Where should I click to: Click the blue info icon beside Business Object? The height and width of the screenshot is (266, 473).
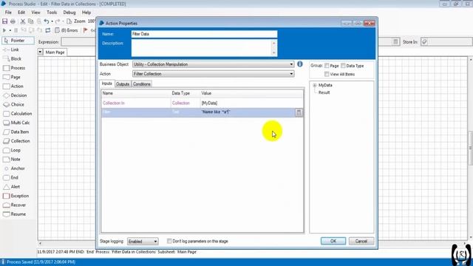coord(300,64)
